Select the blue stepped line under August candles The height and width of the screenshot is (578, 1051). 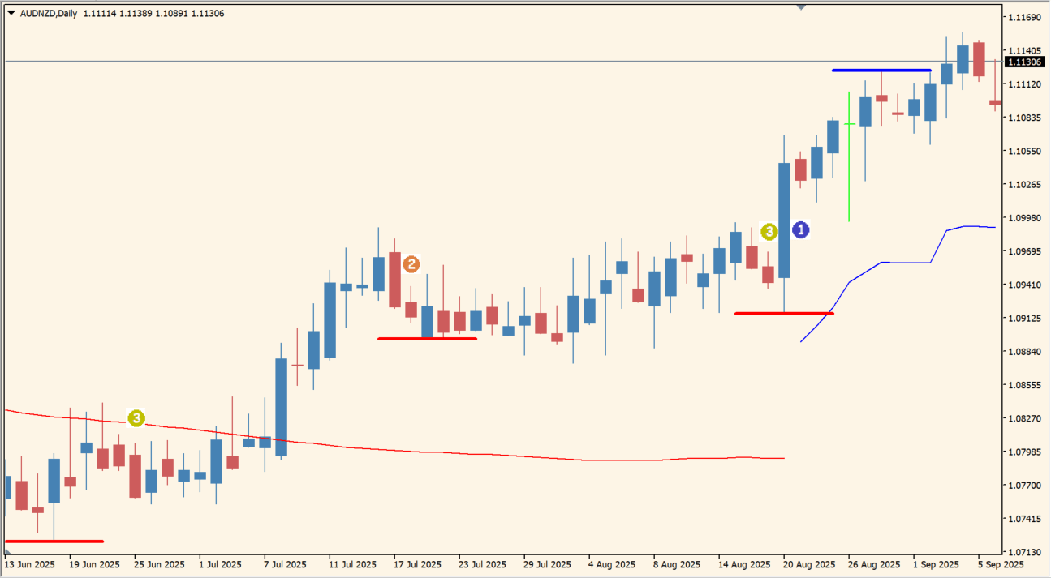click(x=905, y=263)
